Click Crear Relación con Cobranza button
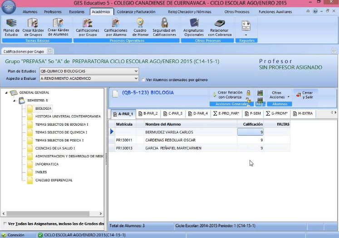 pyautogui.click(x=228, y=95)
